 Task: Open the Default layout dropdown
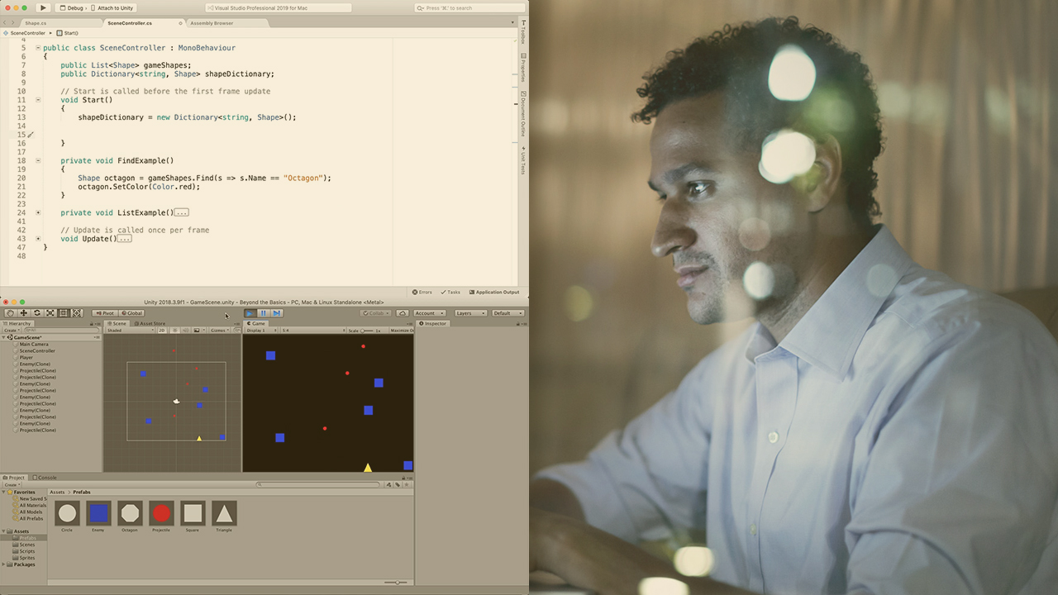coord(508,313)
